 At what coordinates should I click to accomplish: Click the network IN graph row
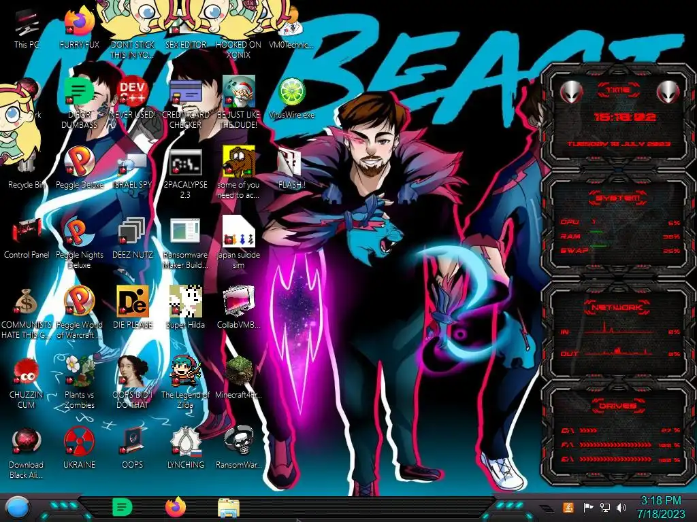tap(620, 330)
